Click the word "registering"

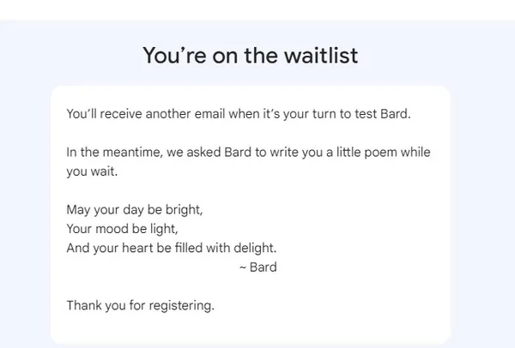180,306
